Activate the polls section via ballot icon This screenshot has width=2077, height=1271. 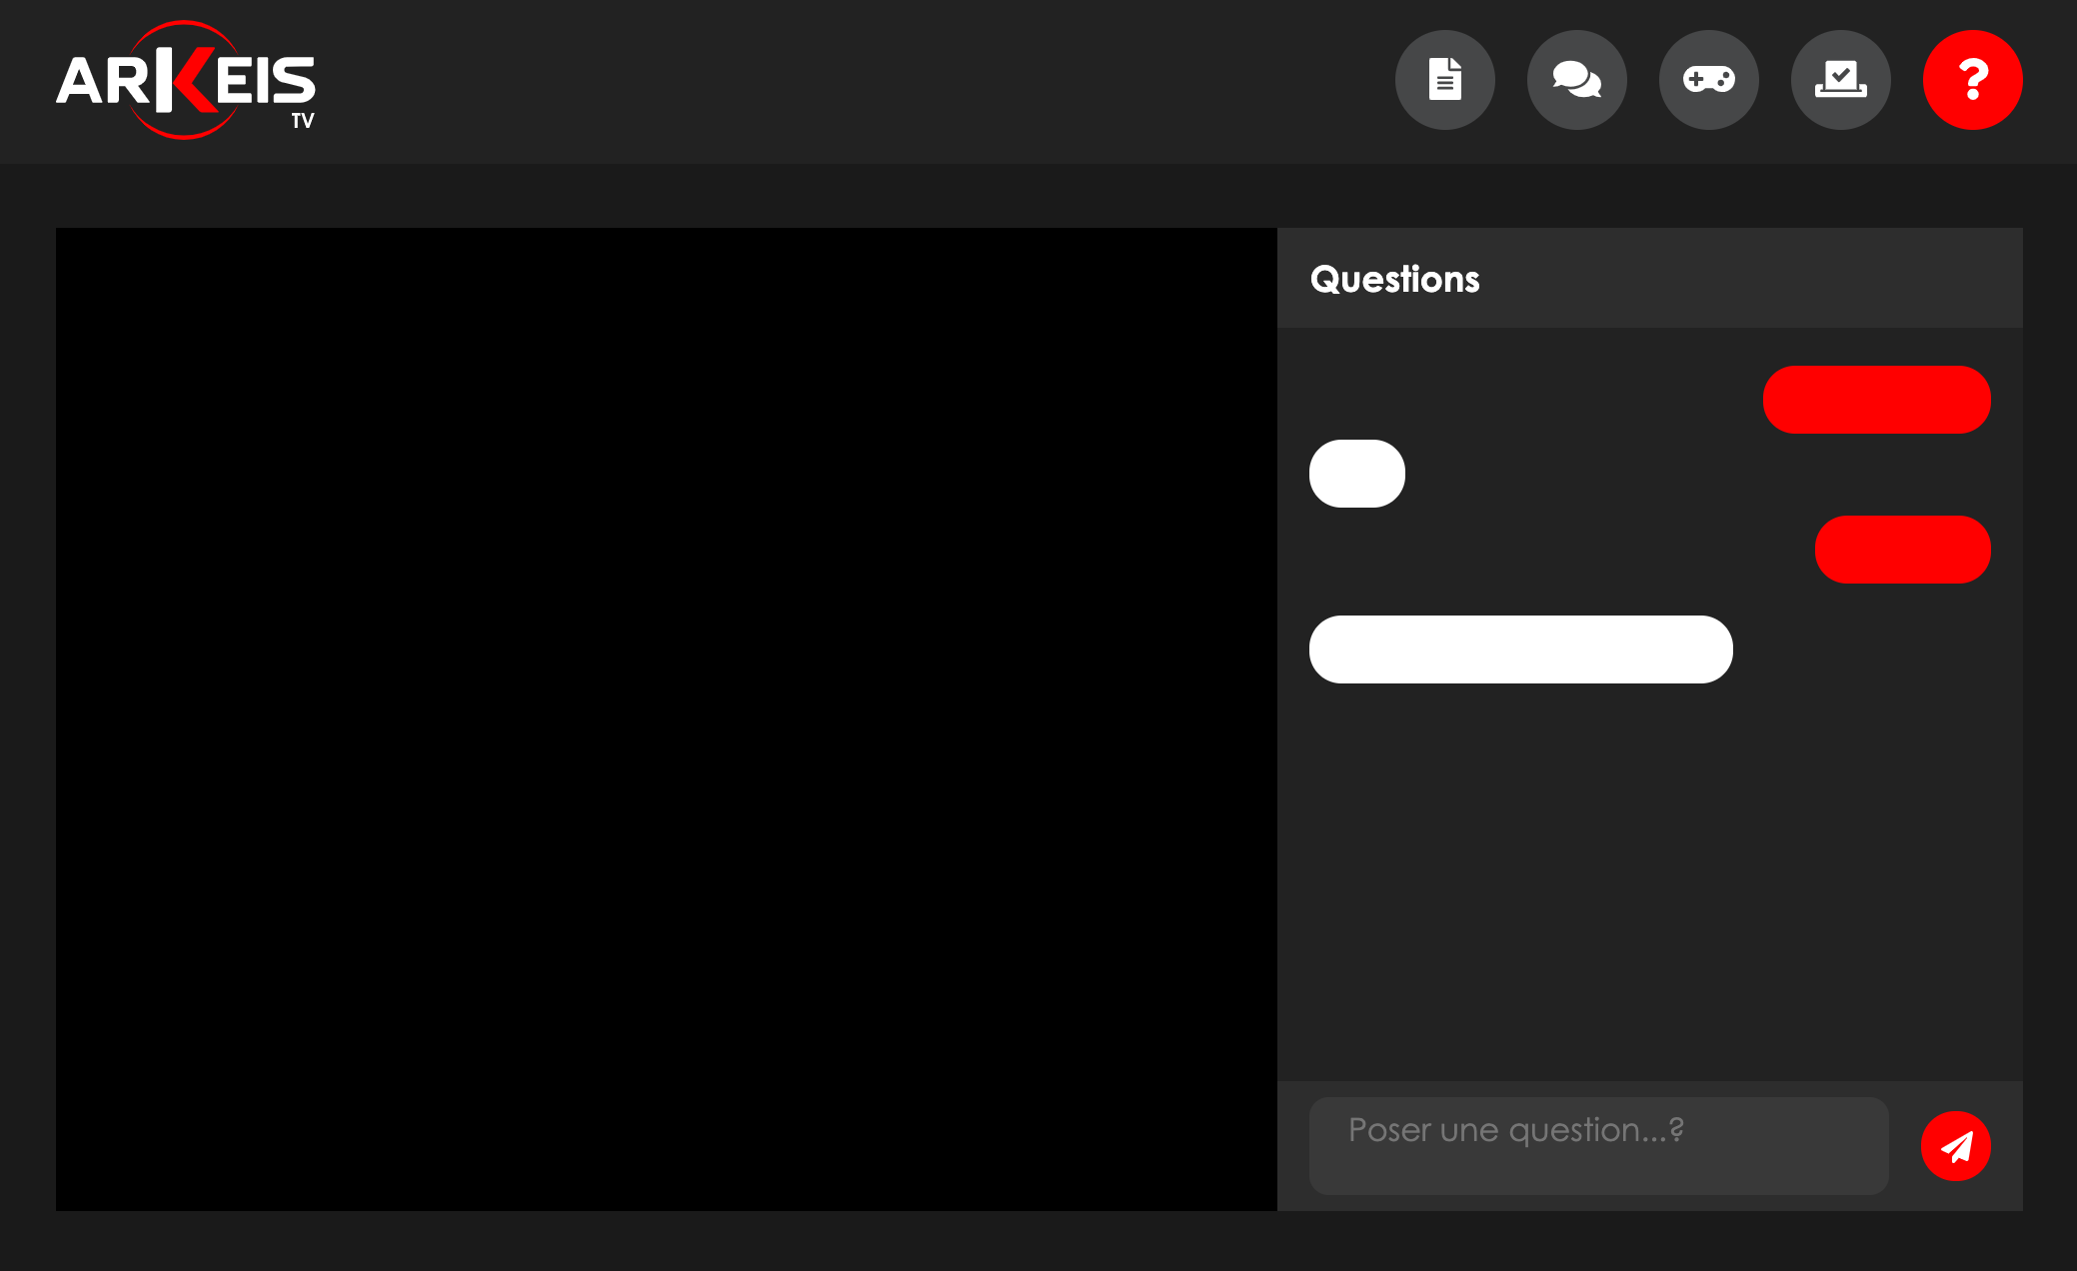[1840, 80]
